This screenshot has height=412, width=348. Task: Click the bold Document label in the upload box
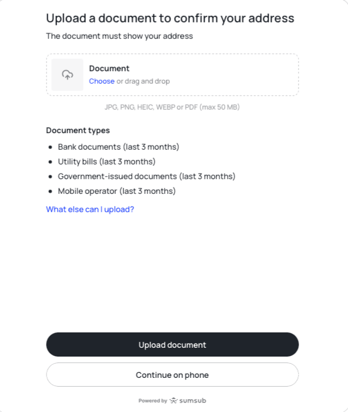pos(109,68)
